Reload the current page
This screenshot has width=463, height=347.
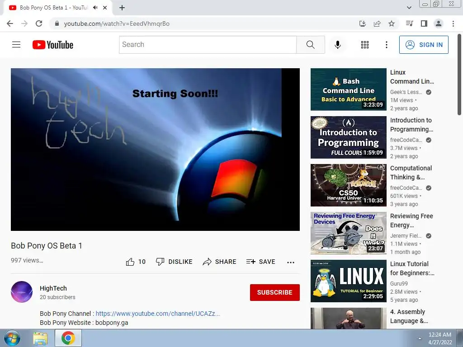[39, 23]
